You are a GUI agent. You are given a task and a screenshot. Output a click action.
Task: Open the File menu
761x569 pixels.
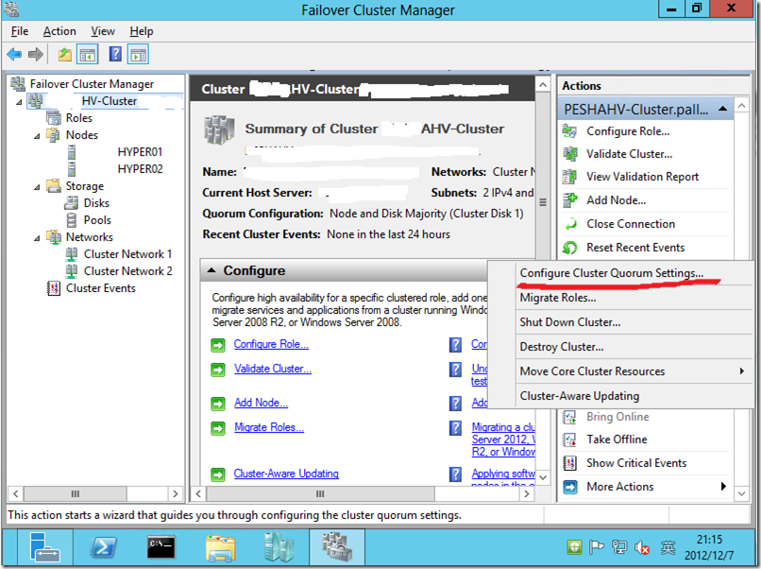(x=20, y=31)
